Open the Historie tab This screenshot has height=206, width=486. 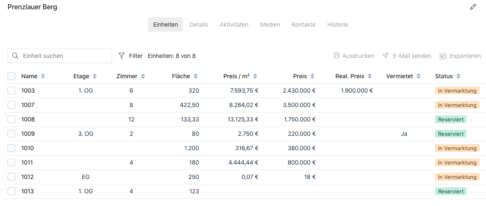click(x=337, y=25)
